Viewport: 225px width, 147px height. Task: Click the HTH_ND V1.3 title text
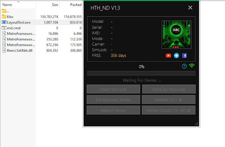(x=105, y=8)
